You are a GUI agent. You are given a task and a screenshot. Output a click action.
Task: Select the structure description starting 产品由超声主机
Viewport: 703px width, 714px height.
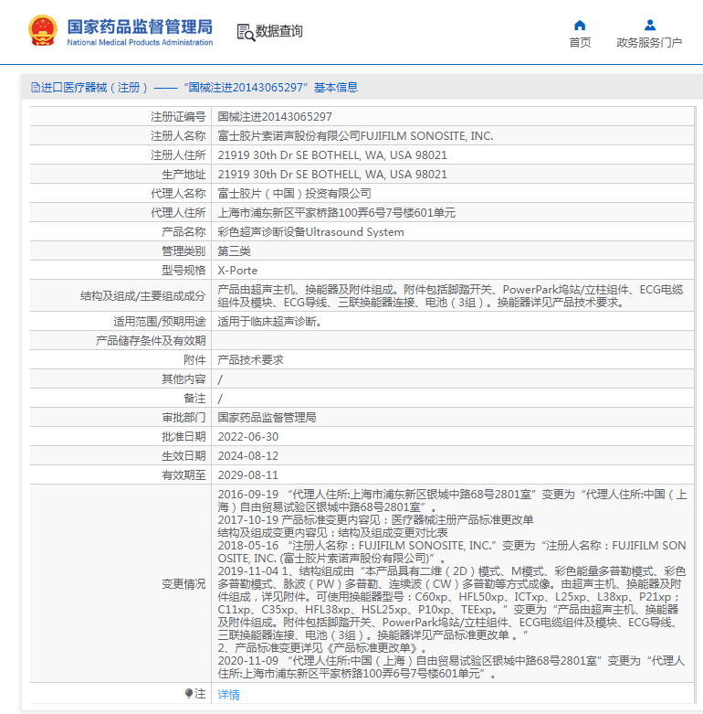point(450,296)
